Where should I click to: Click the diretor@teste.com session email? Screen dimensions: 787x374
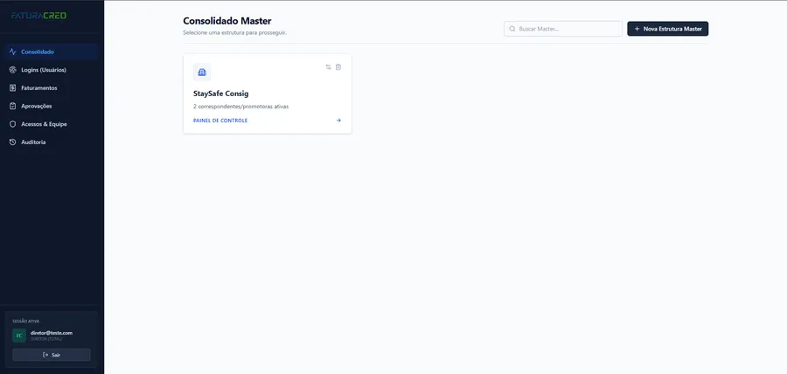52,333
